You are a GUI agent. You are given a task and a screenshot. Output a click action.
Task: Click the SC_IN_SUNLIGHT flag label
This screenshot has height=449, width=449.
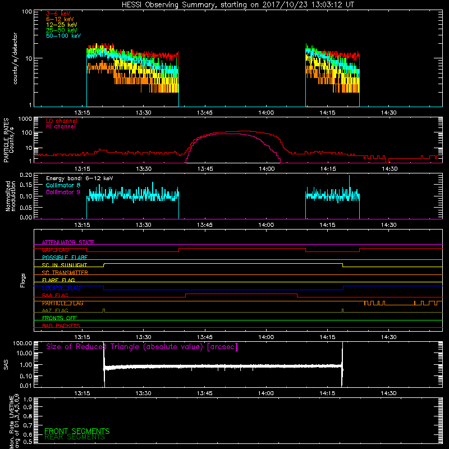(x=65, y=265)
